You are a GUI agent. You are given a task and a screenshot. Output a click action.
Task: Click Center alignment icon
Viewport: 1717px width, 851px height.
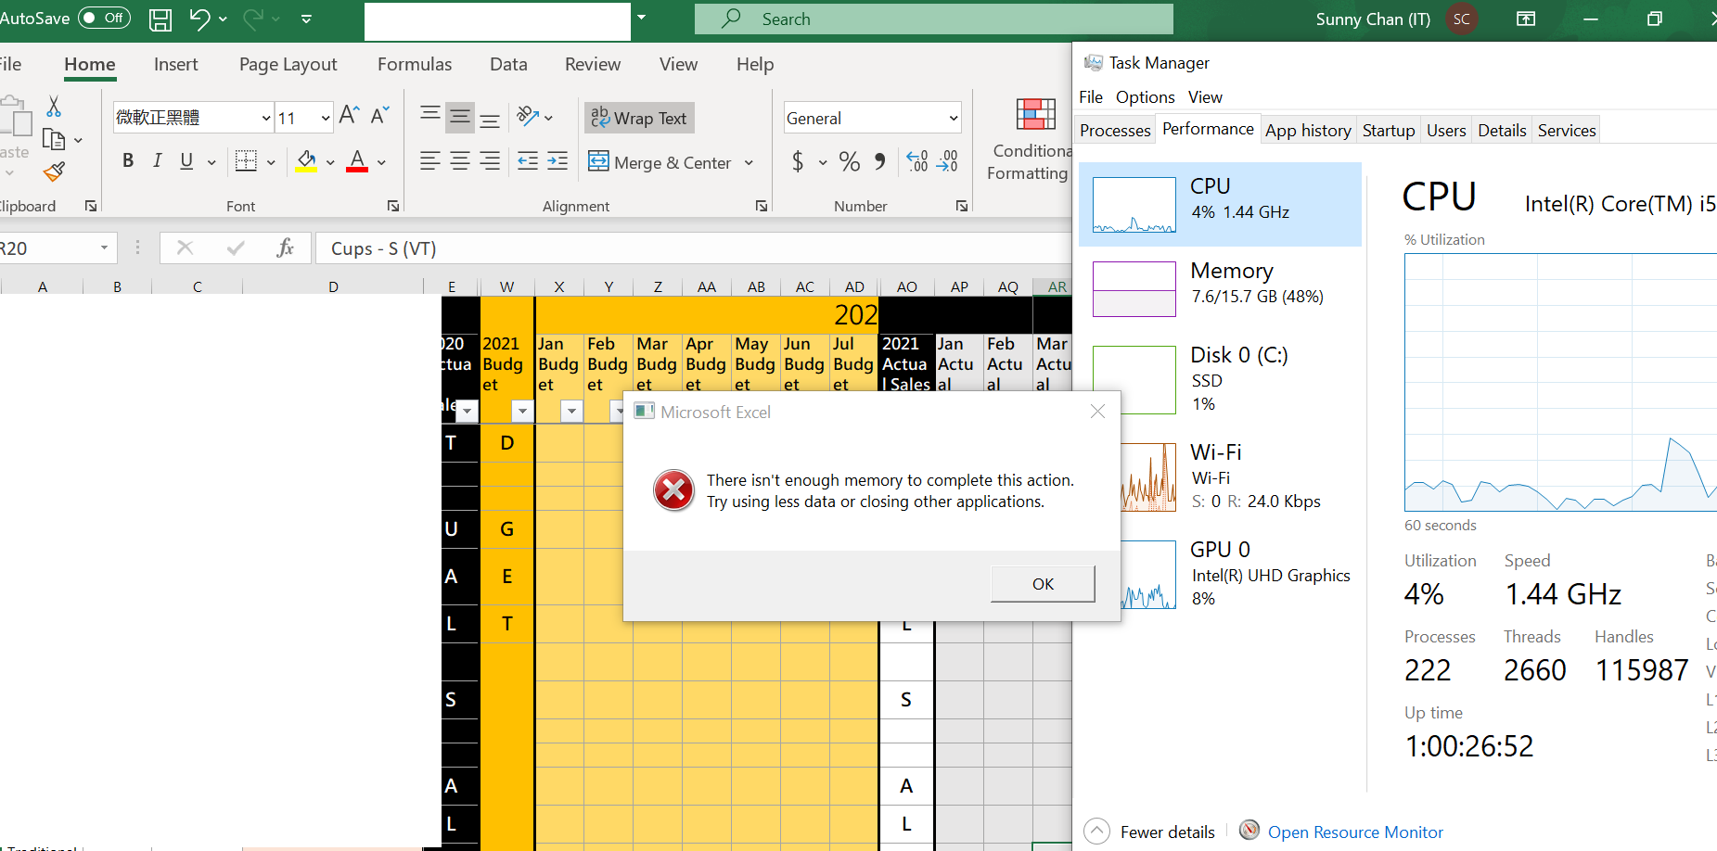click(460, 161)
